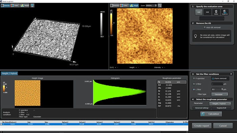Select the Sdr 8.873 parameter row

pyautogui.click(x=172, y=106)
